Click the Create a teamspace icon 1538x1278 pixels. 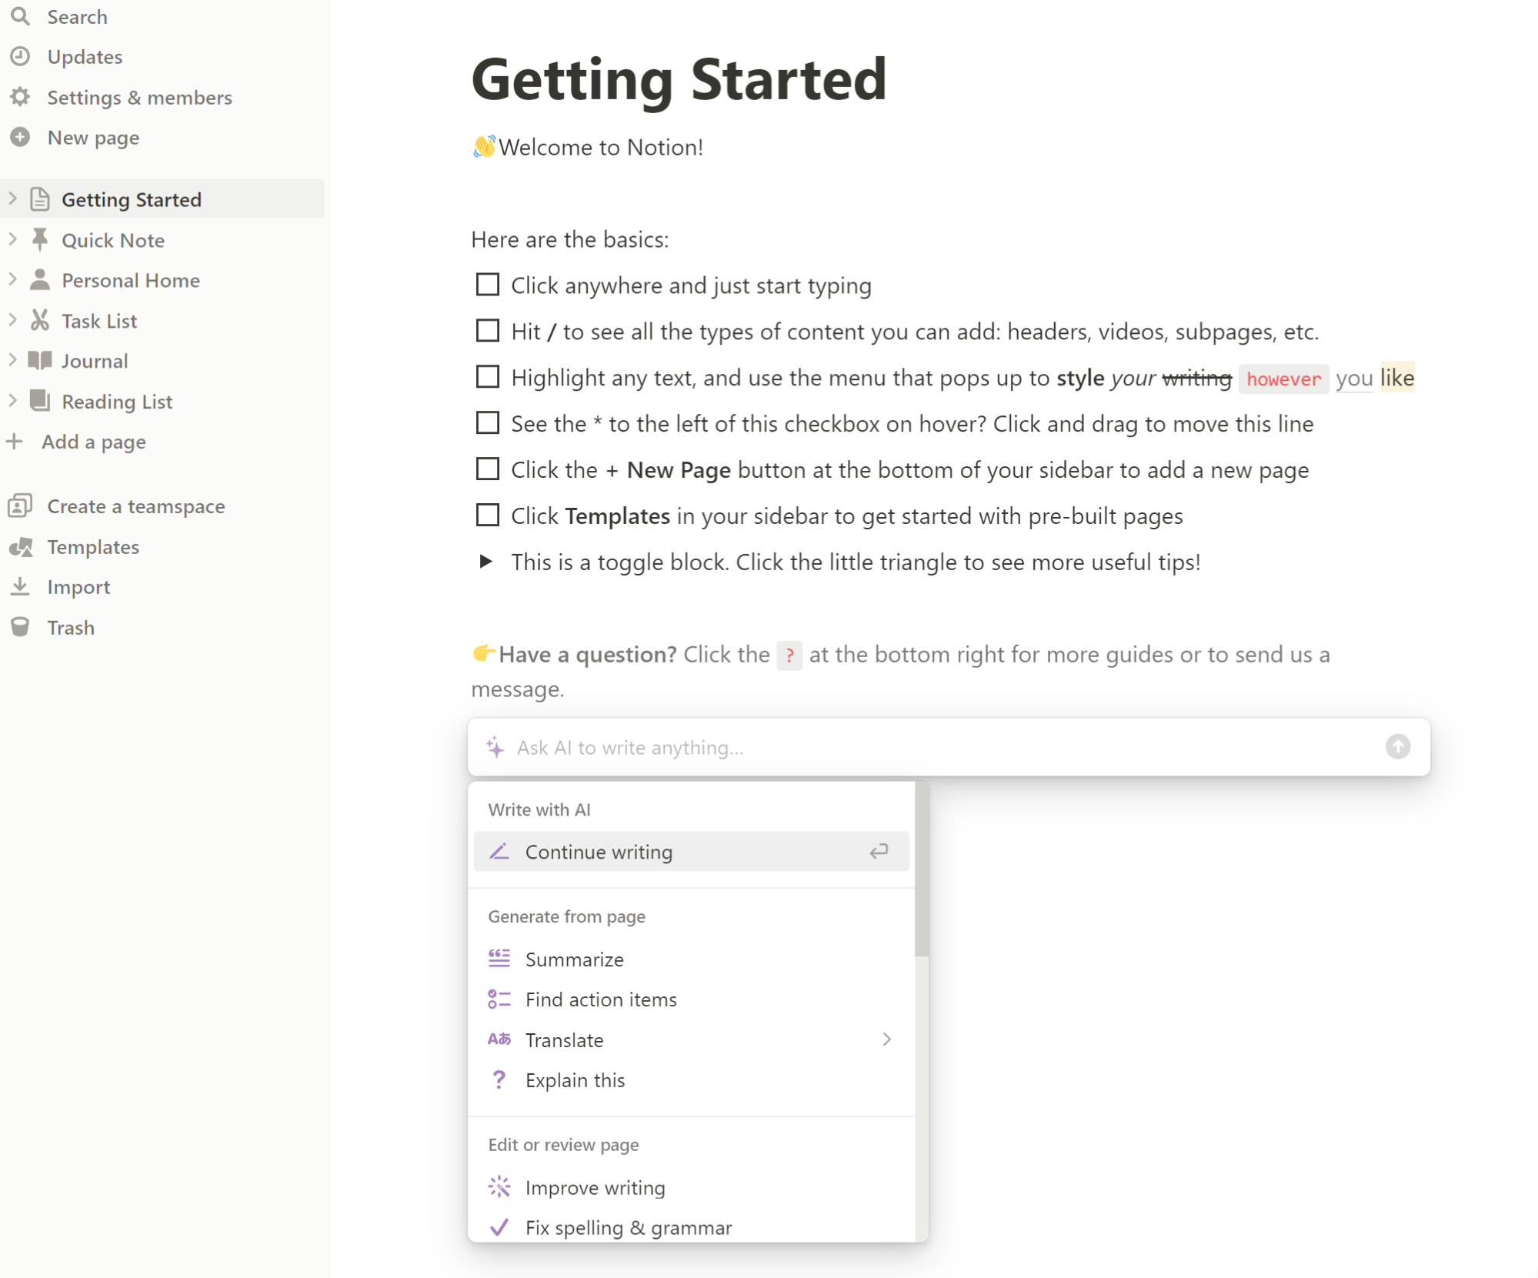pos(20,506)
